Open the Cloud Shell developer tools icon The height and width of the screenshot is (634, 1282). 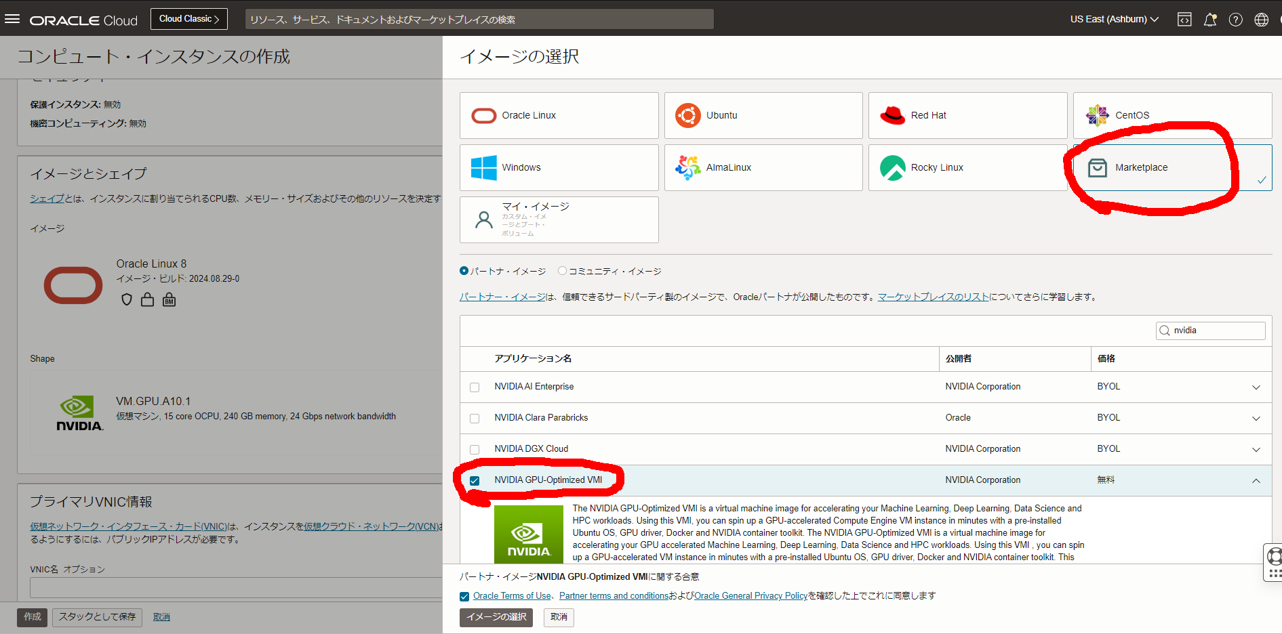tap(1184, 20)
